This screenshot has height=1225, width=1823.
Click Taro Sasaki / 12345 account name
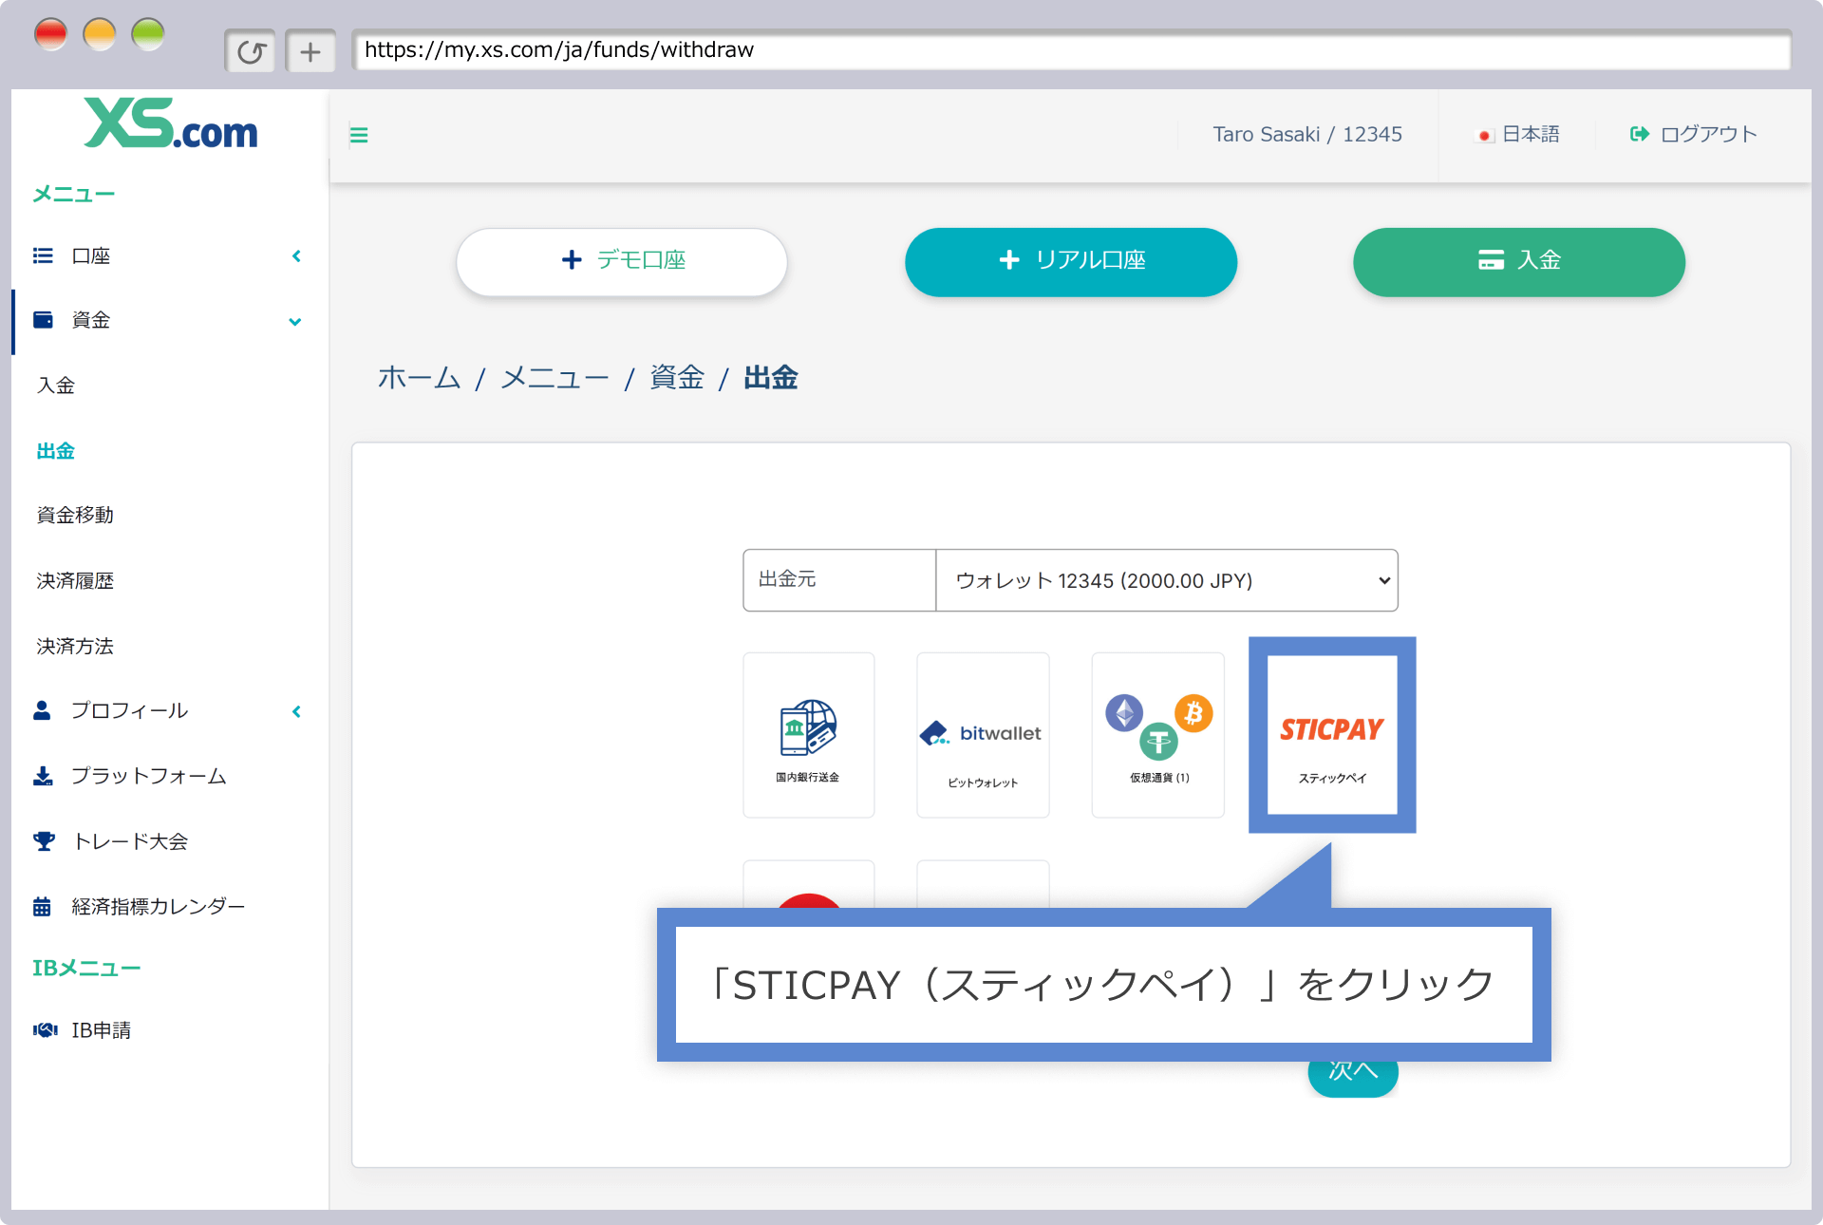pyautogui.click(x=1307, y=135)
